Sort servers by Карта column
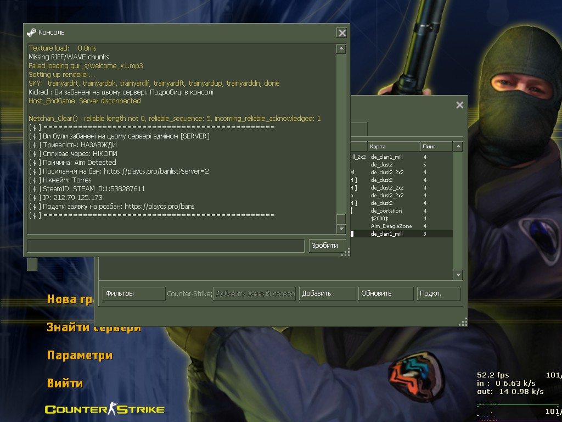 click(x=394, y=146)
